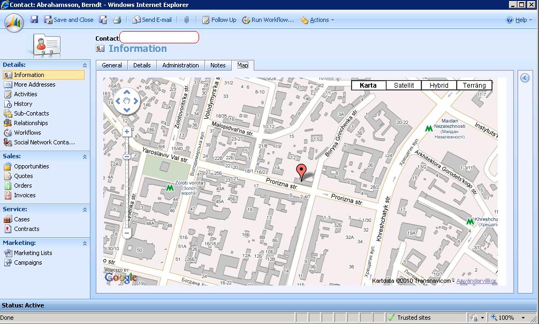The image size is (539, 324).
Task: Open Invoices under Sales
Action: pos(20,195)
